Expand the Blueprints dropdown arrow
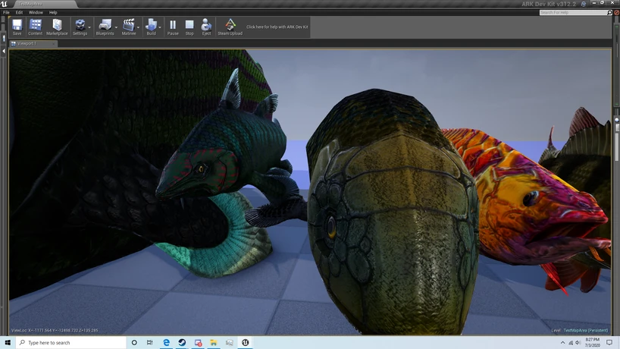Screen dimensions: 620x349 [115, 28]
